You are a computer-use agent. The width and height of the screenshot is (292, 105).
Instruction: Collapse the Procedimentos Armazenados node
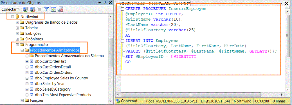[22, 50]
